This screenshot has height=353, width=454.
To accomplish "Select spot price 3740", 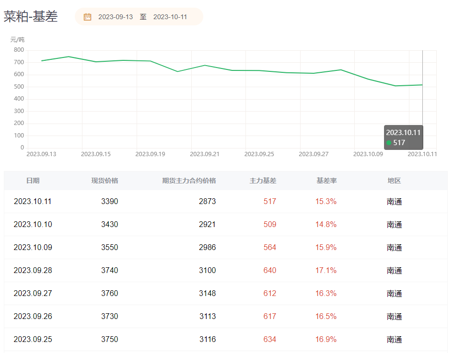I will click(x=109, y=270).
